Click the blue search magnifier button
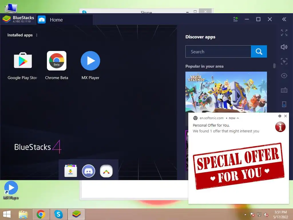Screen dimensions: 293x220 tap(259, 52)
